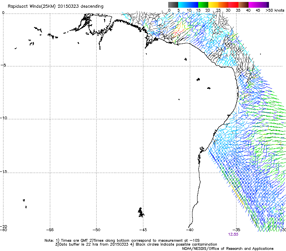286x251 pixels.
Task: Click the orange 25-30 knots color band
Action: point(223,5)
